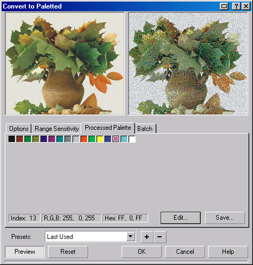Click the Save... palette button
This screenshot has width=253, height=265.
coord(225,218)
